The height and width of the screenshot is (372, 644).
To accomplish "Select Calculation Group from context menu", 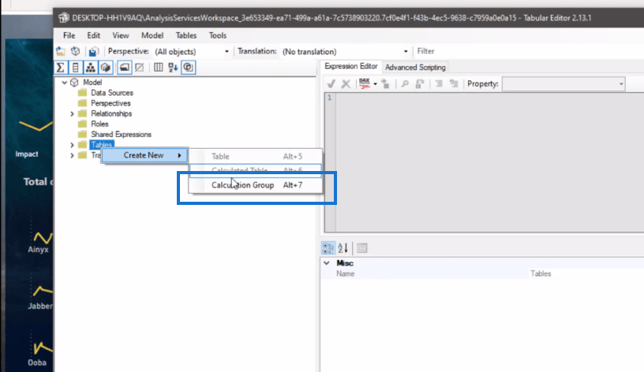I will coord(242,185).
